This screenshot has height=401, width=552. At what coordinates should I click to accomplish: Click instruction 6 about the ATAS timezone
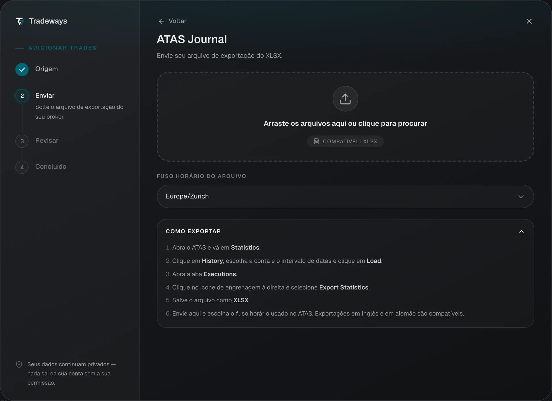pos(315,313)
